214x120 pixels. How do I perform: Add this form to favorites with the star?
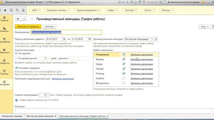pyautogui.click(x=32, y=19)
